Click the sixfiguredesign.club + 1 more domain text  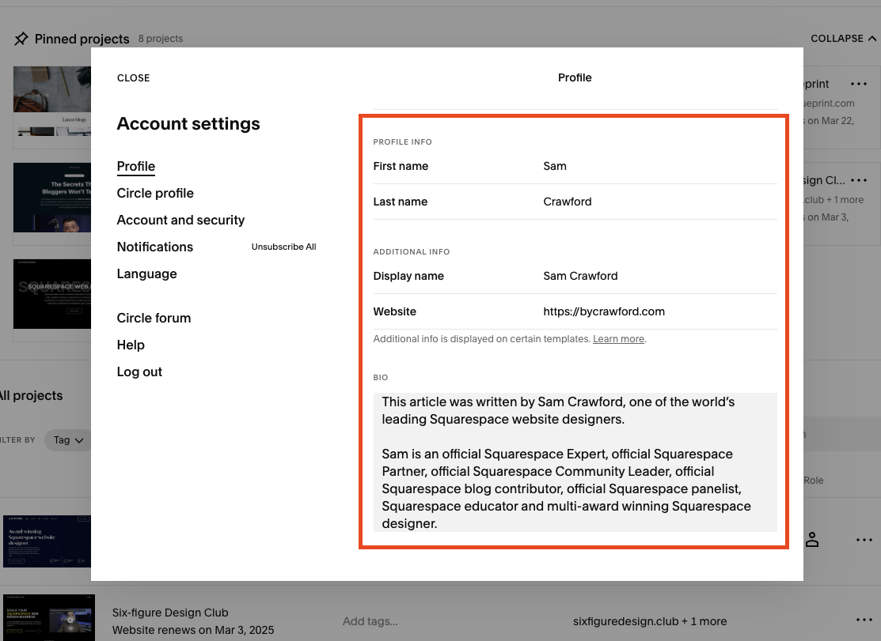(x=650, y=620)
